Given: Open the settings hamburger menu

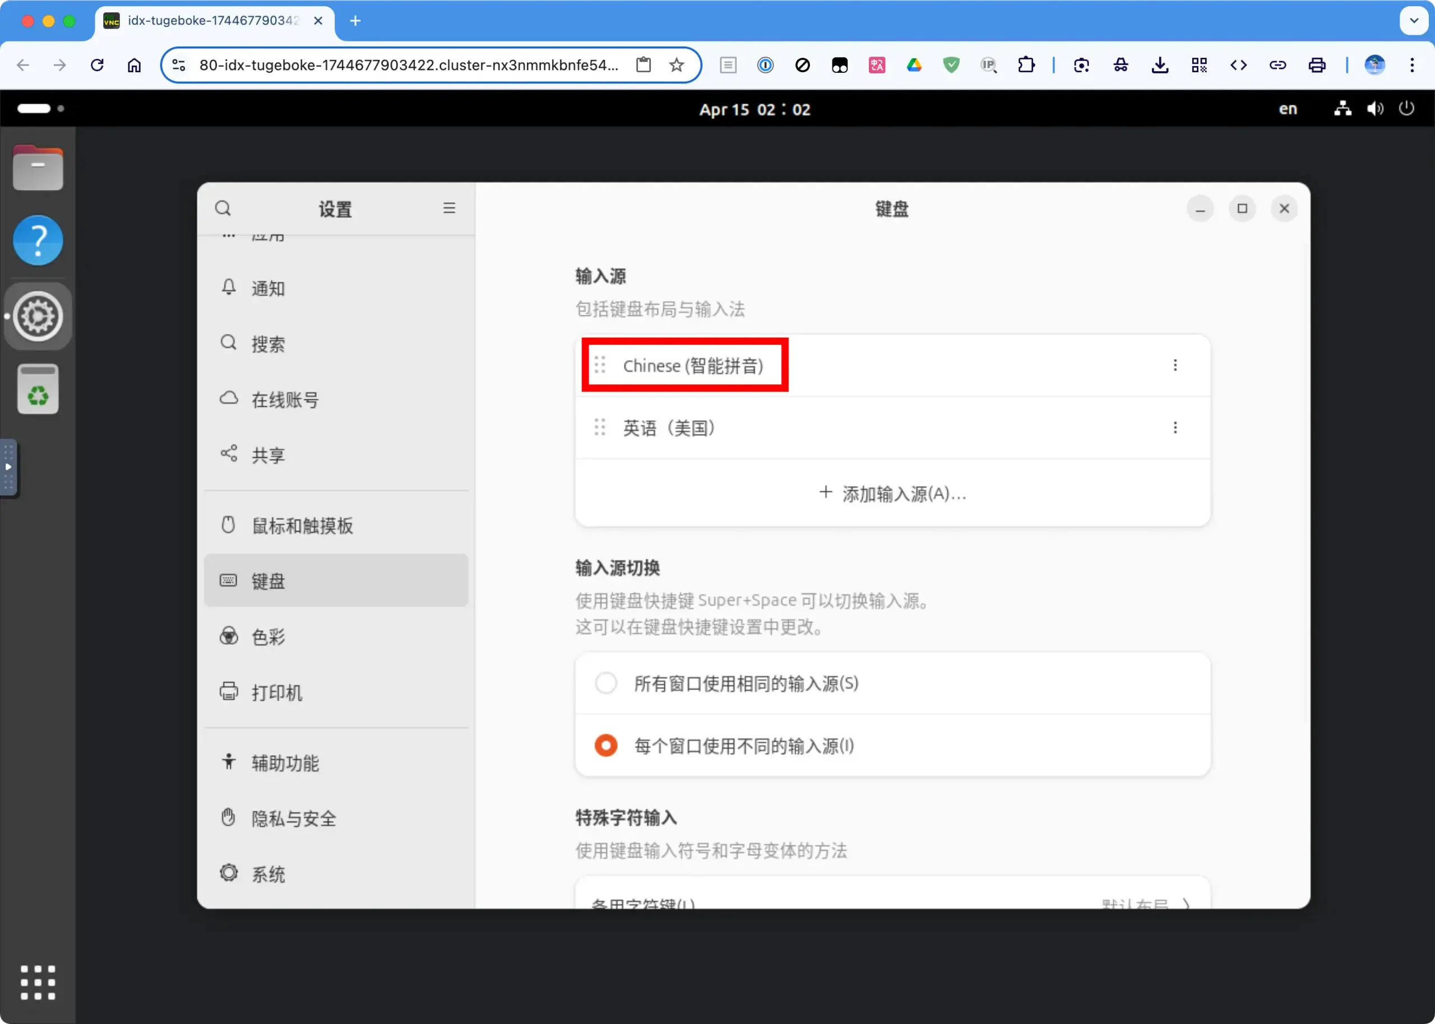Looking at the screenshot, I should pos(449,208).
